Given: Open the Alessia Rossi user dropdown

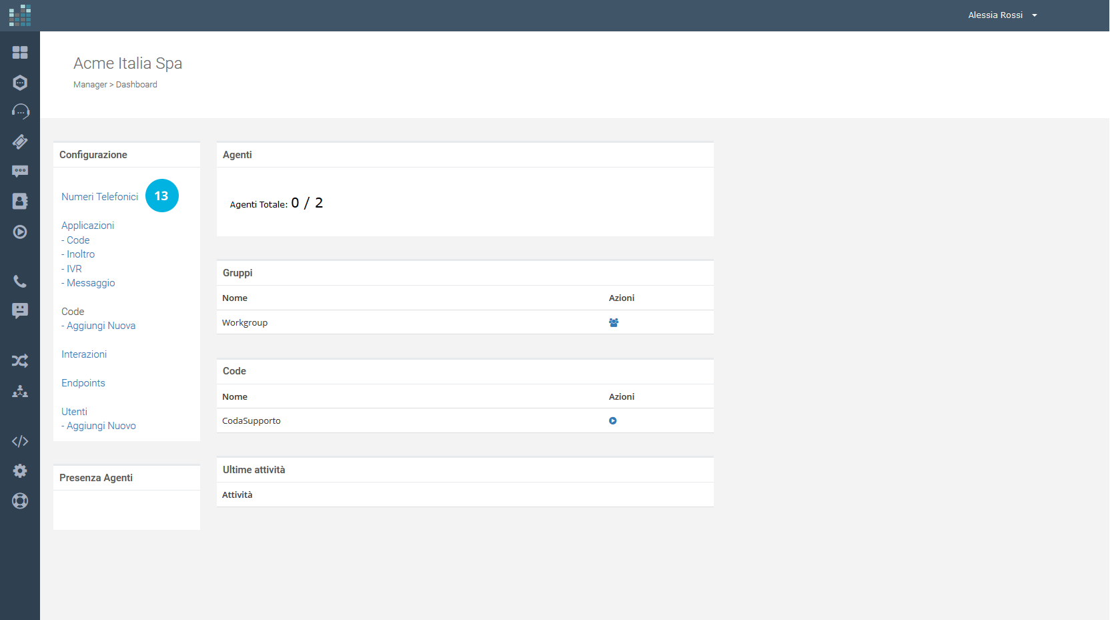Looking at the screenshot, I should [1003, 15].
